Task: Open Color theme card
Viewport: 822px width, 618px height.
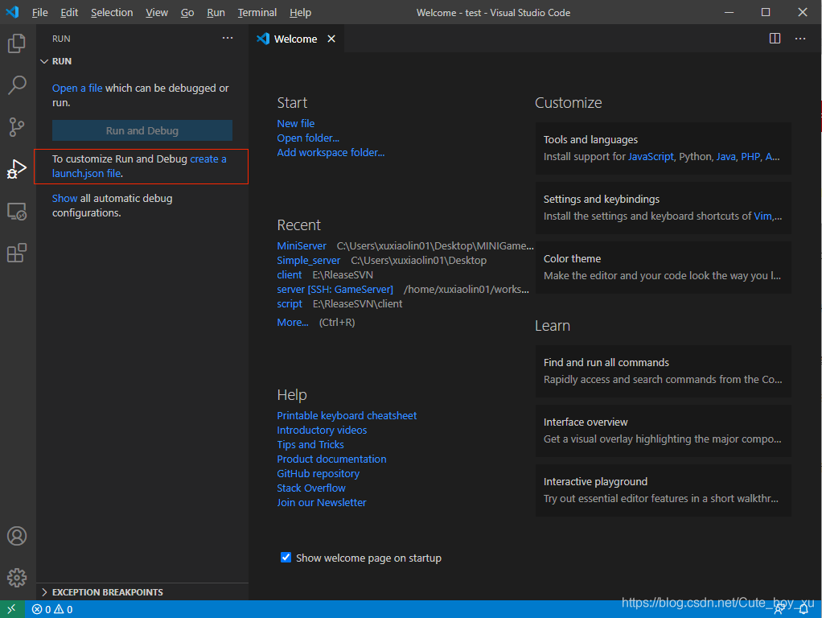Action: click(x=664, y=267)
